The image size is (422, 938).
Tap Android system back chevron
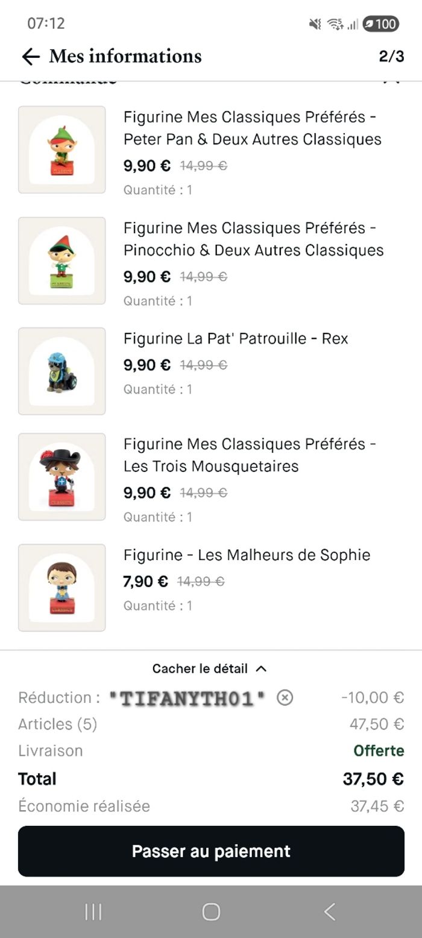tap(329, 911)
